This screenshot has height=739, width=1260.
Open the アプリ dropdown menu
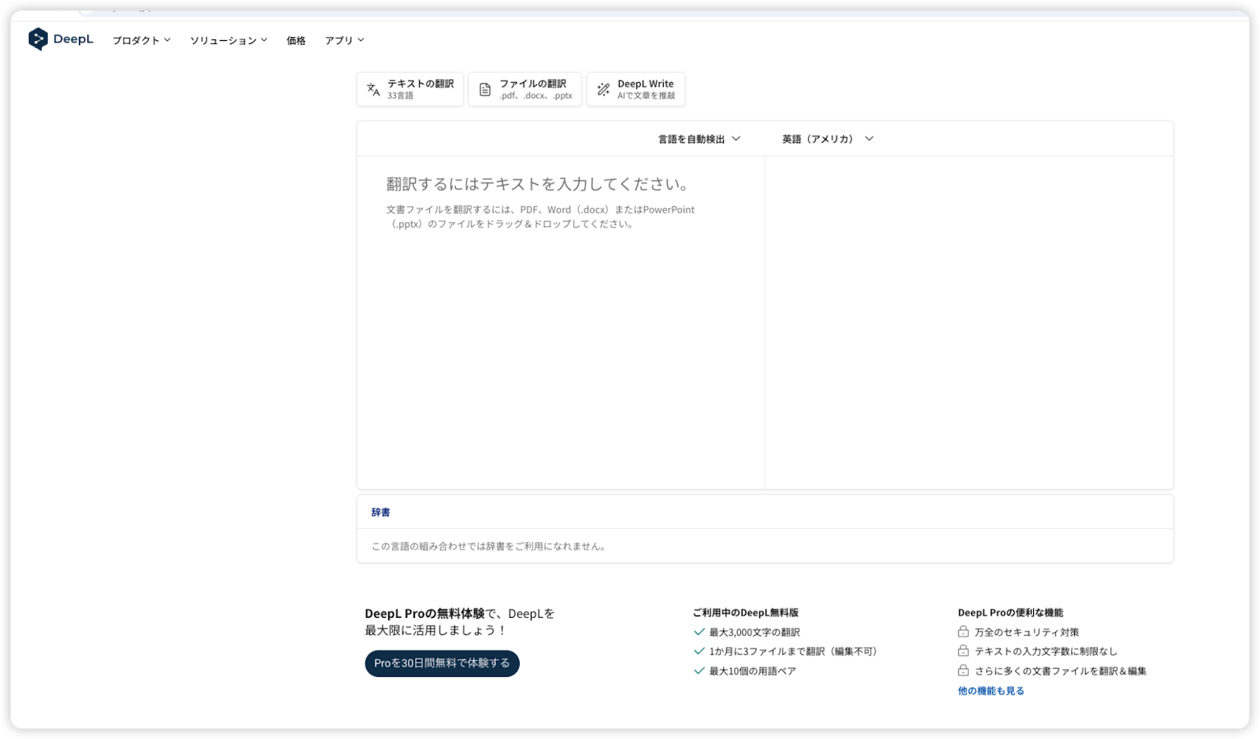[345, 40]
